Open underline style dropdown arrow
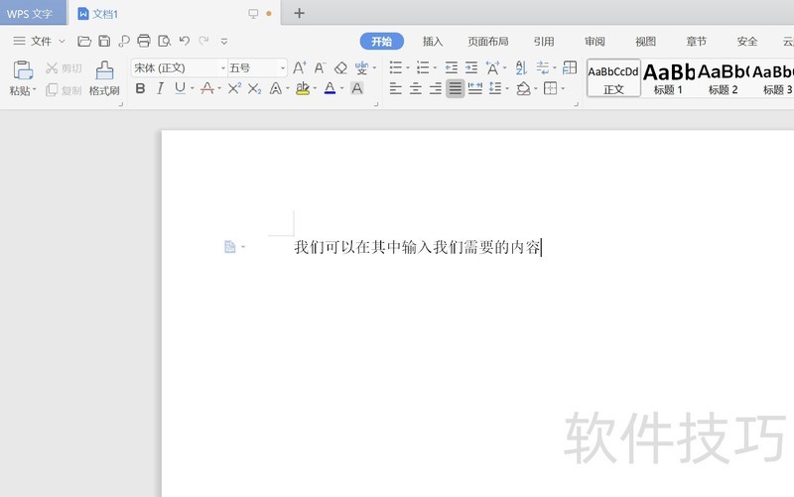 (x=193, y=88)
